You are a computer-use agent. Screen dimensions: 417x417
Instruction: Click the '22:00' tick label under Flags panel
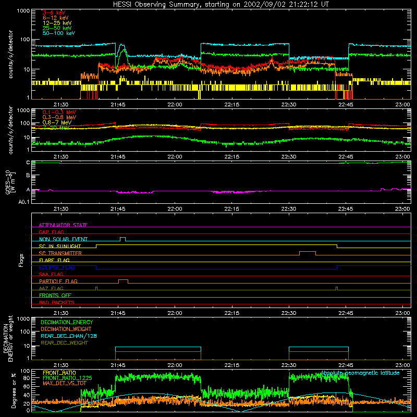tap(175, 313)
